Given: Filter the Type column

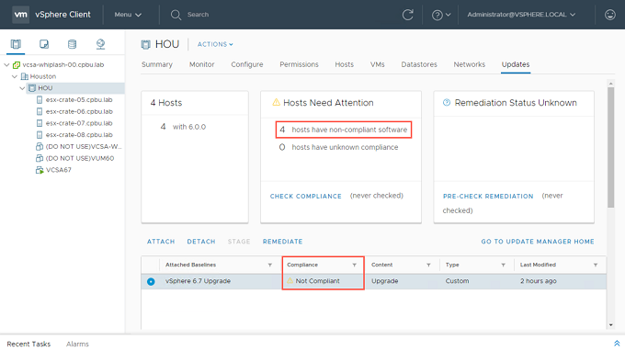Looking at the screenshot, I should tap(503, 265).
